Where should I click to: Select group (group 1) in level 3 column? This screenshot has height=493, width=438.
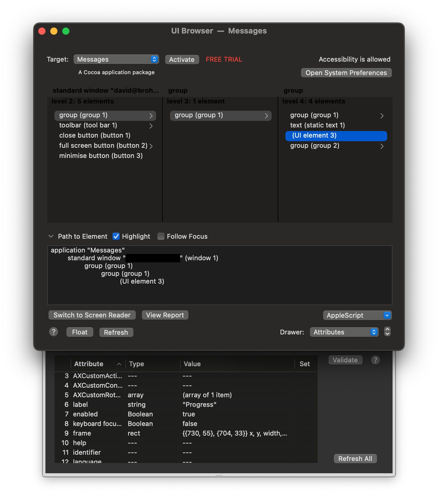click(x=220, y=115)
